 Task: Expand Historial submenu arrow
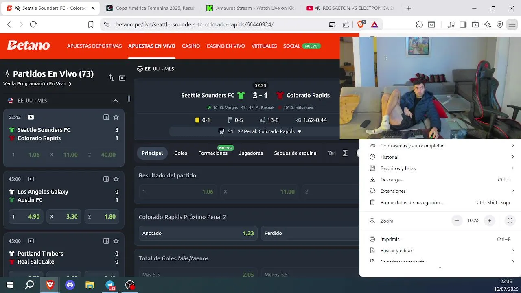[513, 157]
